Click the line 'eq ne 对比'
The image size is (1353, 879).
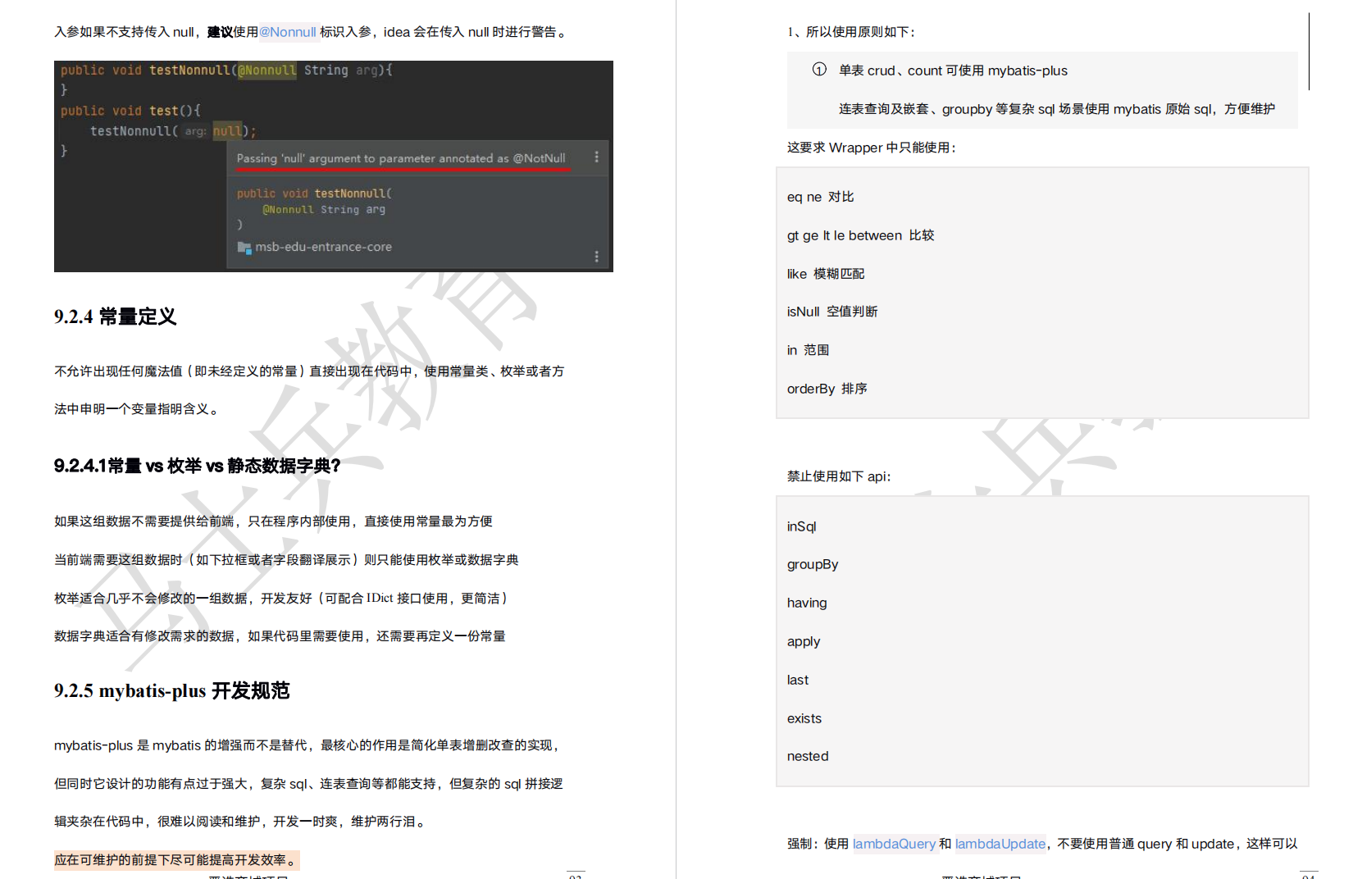[x=820, y=197]
